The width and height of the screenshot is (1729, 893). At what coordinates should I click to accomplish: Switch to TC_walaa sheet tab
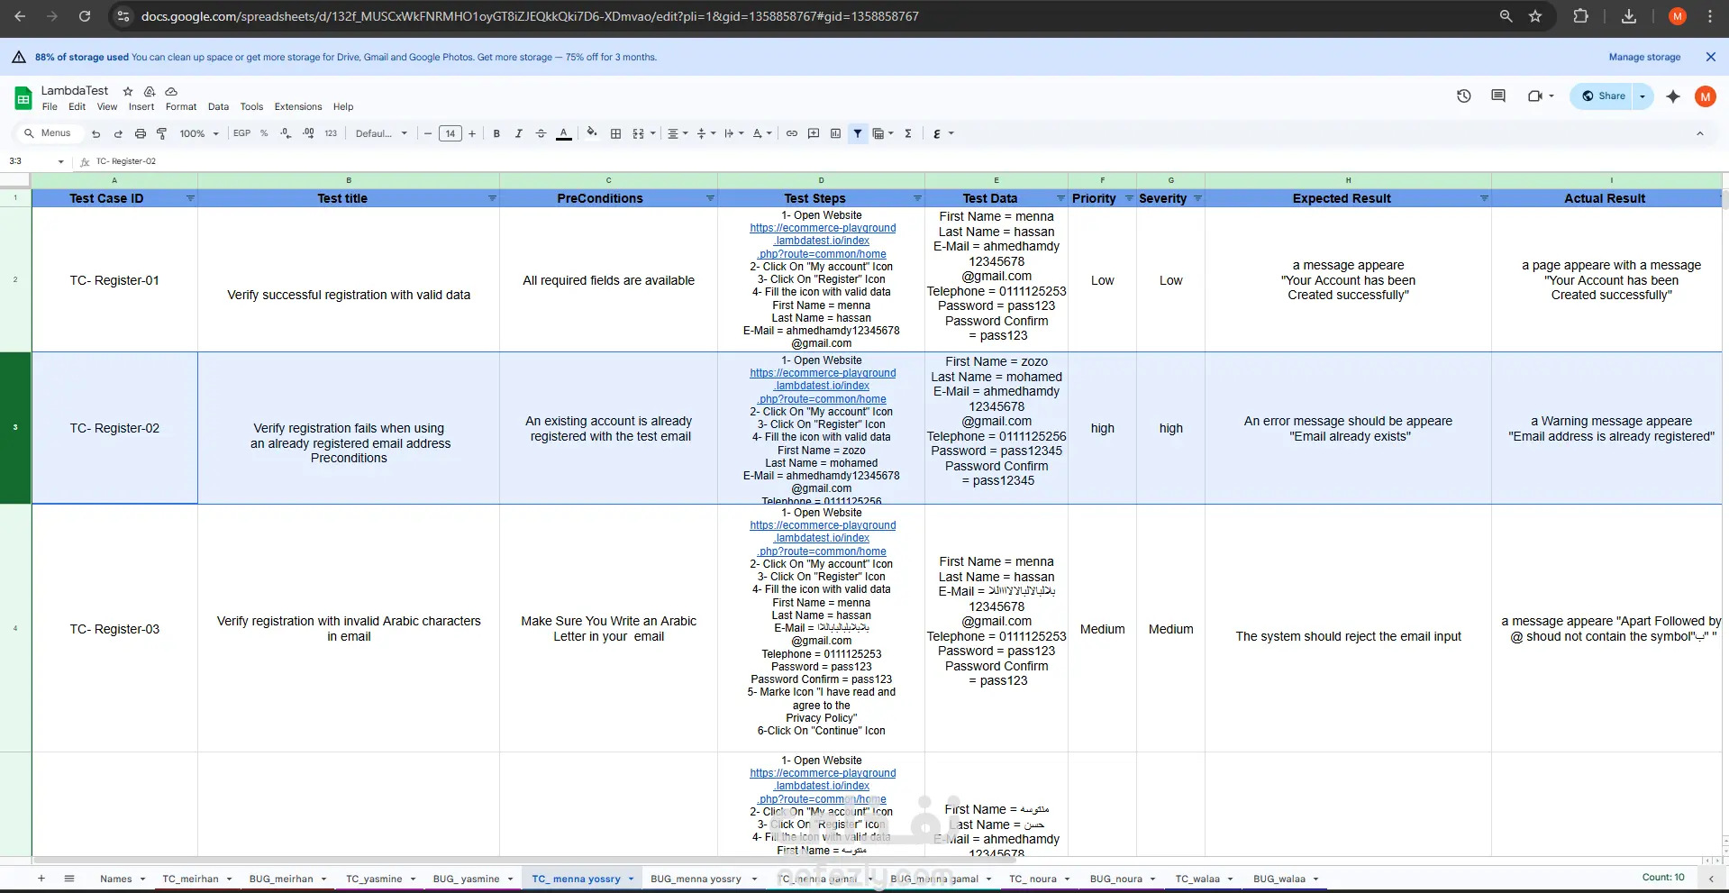click(x=1197, y=879)
